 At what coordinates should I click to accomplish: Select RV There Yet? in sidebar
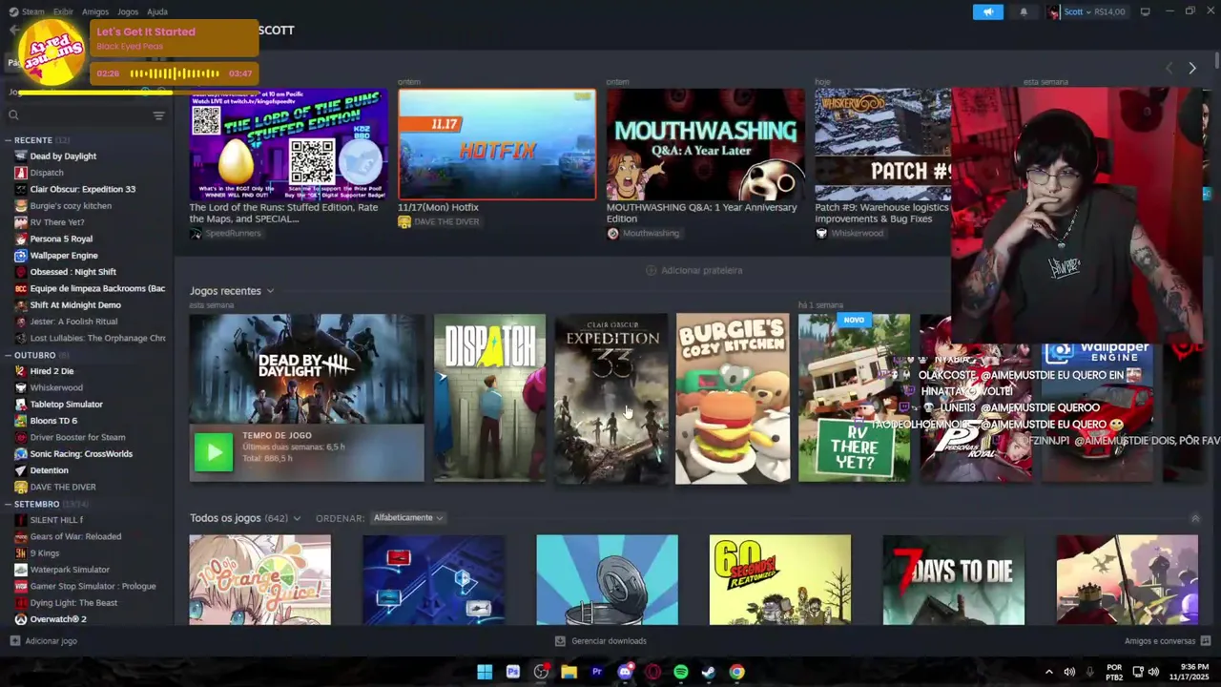point(57,222)
